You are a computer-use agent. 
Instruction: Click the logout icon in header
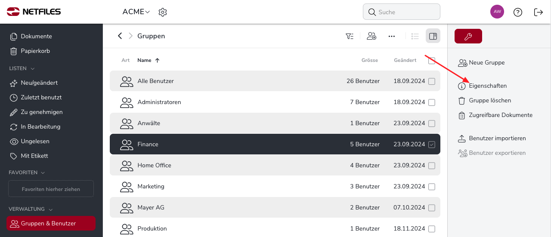[x=539, y=12]
